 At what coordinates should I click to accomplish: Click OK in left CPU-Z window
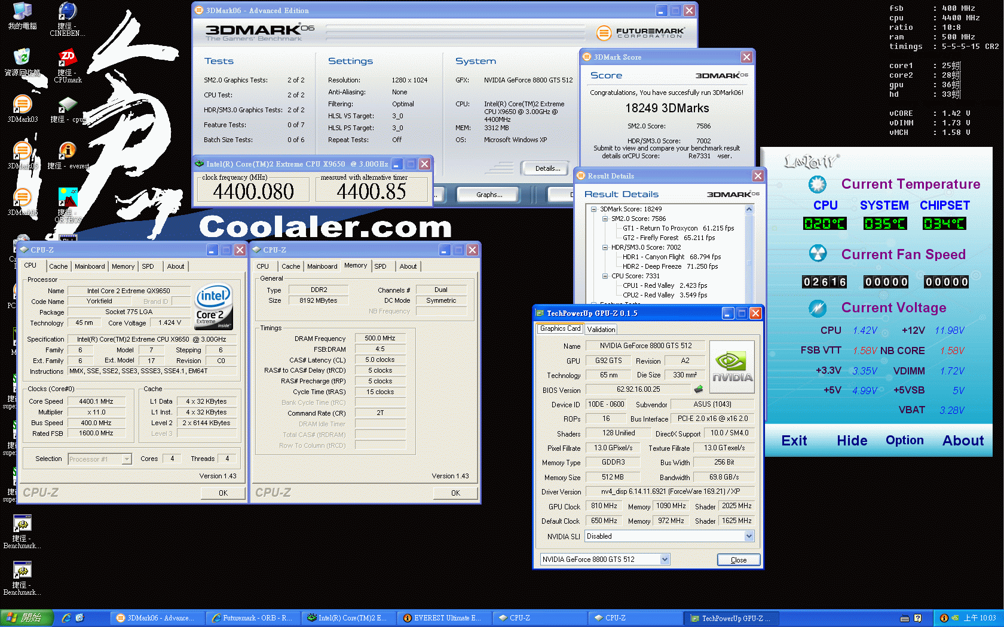point(223,493)
